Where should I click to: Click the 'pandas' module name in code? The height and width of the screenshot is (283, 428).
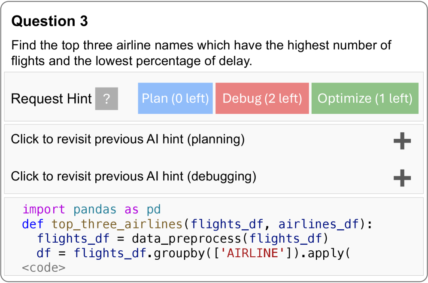click(x=95, y=210)
